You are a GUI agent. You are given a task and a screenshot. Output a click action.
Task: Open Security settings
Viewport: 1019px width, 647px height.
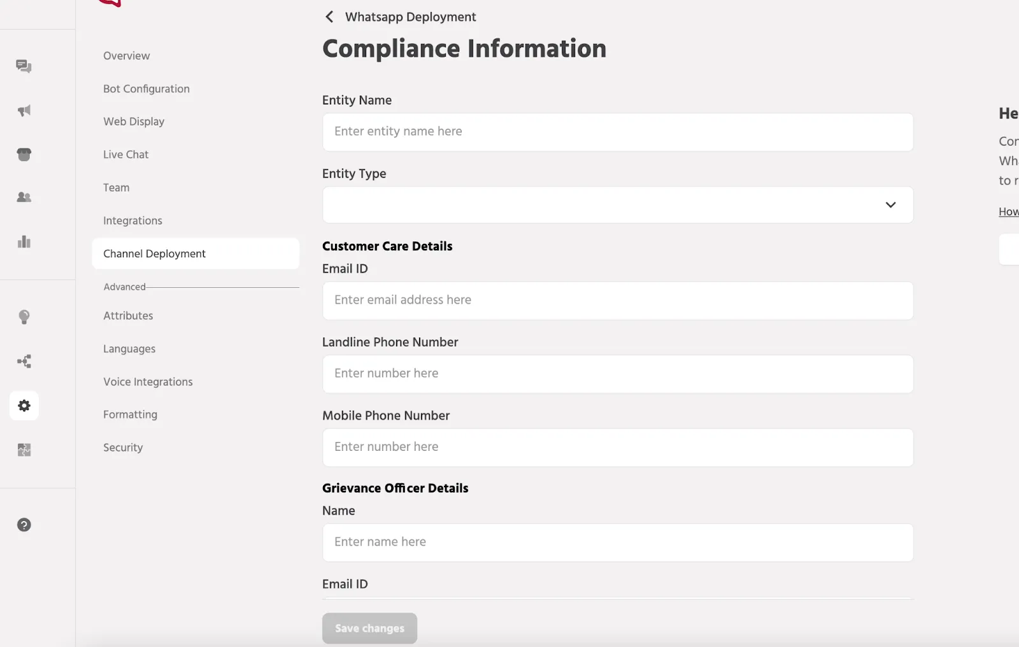pyautogui.click(x=123, y=448)
